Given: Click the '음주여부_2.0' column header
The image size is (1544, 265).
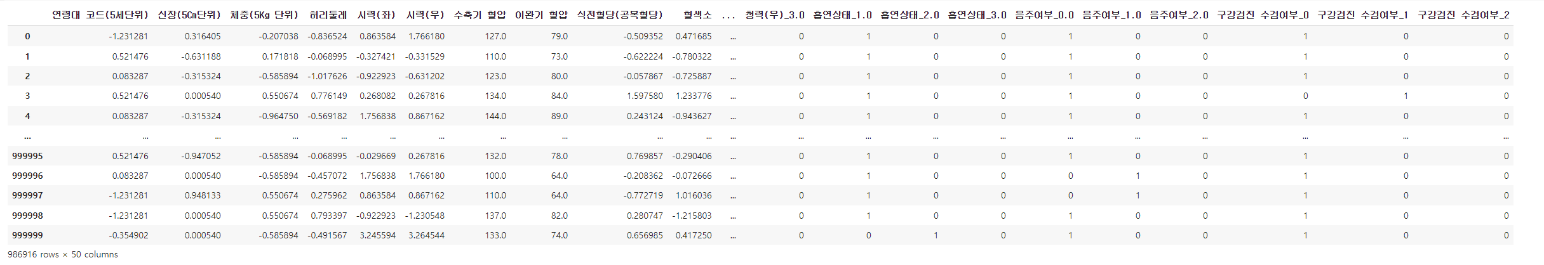Looking at the screenshot, I should tap(1179, 15).
